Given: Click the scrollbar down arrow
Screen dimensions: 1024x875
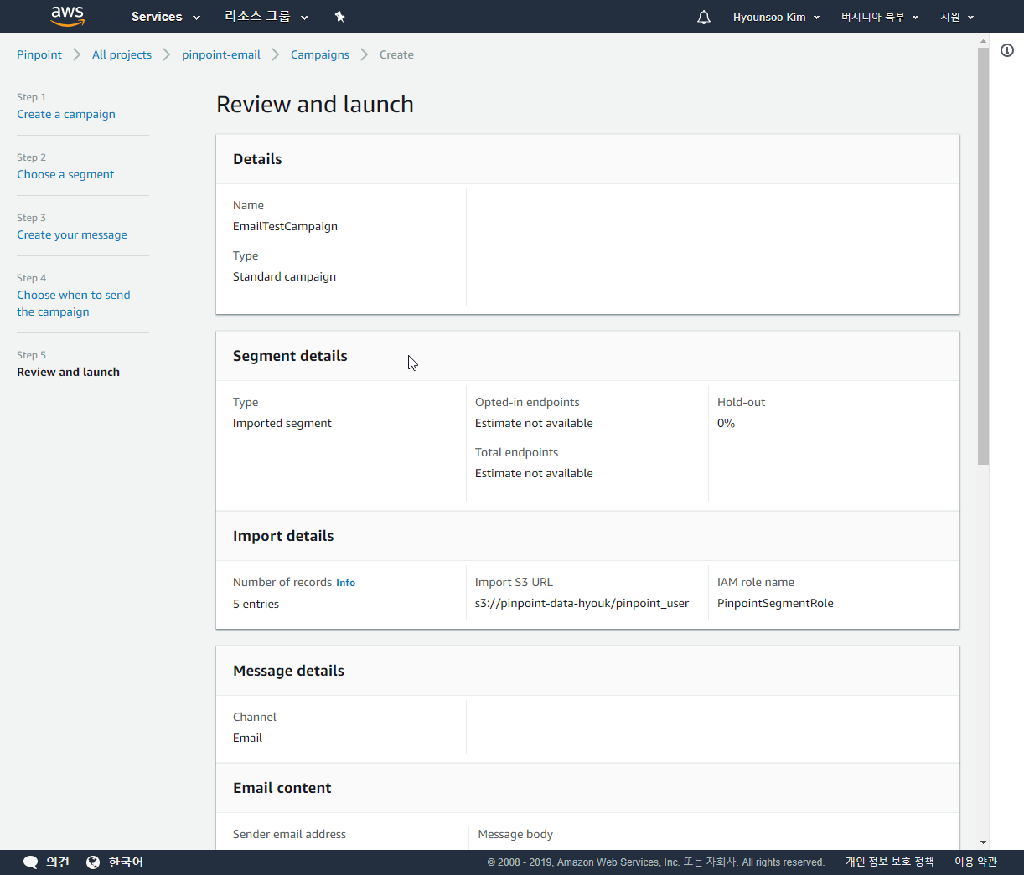Looking at the screenshot, I should coord(983,842).
